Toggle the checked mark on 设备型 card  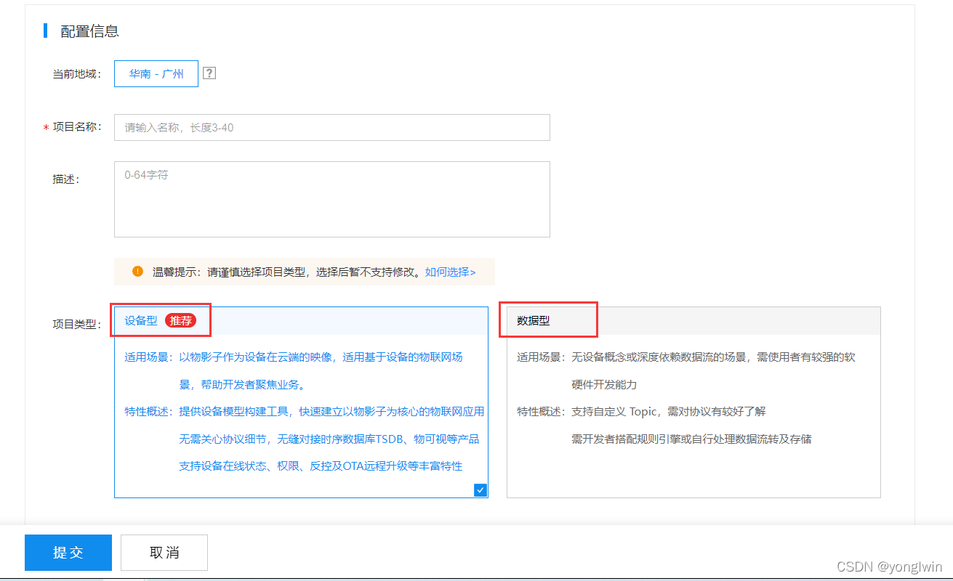coord(480,489)
